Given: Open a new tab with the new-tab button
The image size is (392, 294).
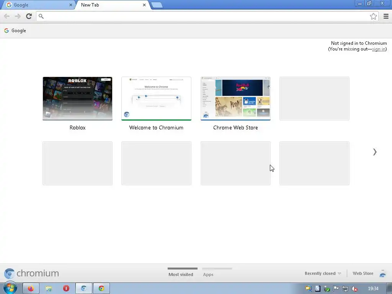Looking at the screenshot, I should 157,5.
